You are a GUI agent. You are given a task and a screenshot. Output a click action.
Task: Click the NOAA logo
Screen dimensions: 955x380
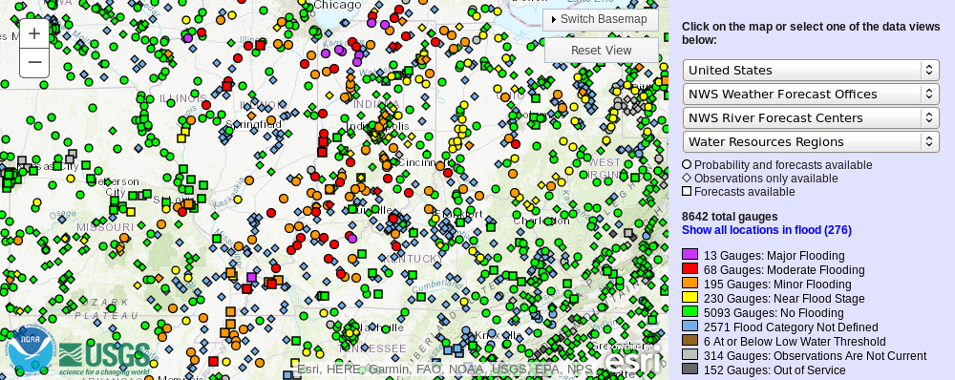(32, 349)
